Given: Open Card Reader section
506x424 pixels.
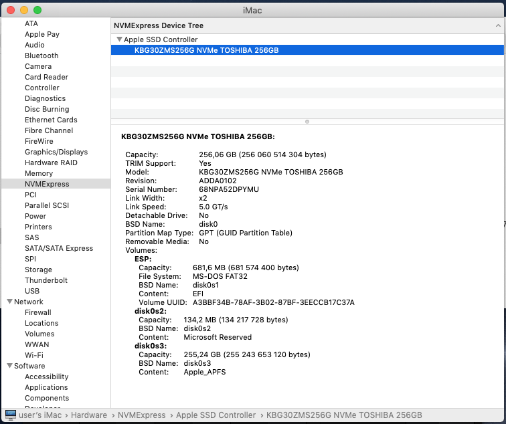Looking at the screenshot, I should (x=46, y=77).
